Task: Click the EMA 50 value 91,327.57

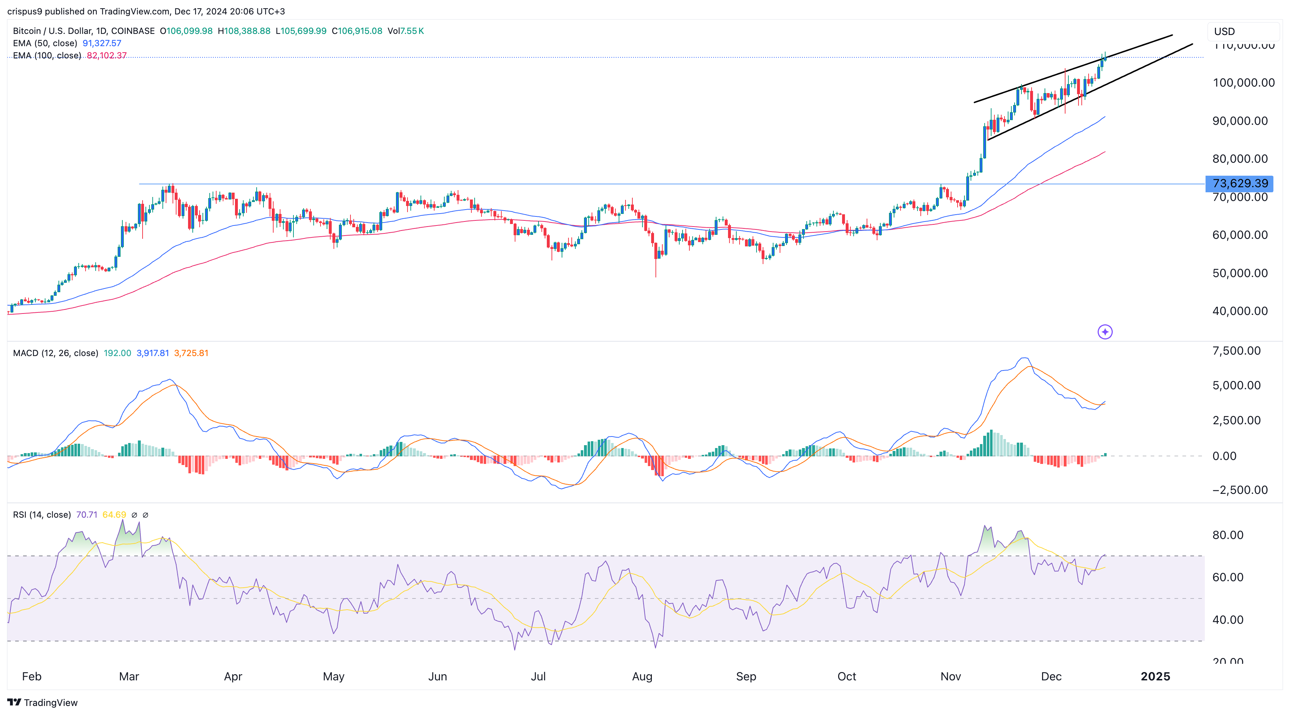Action: [x=102, y=44]
